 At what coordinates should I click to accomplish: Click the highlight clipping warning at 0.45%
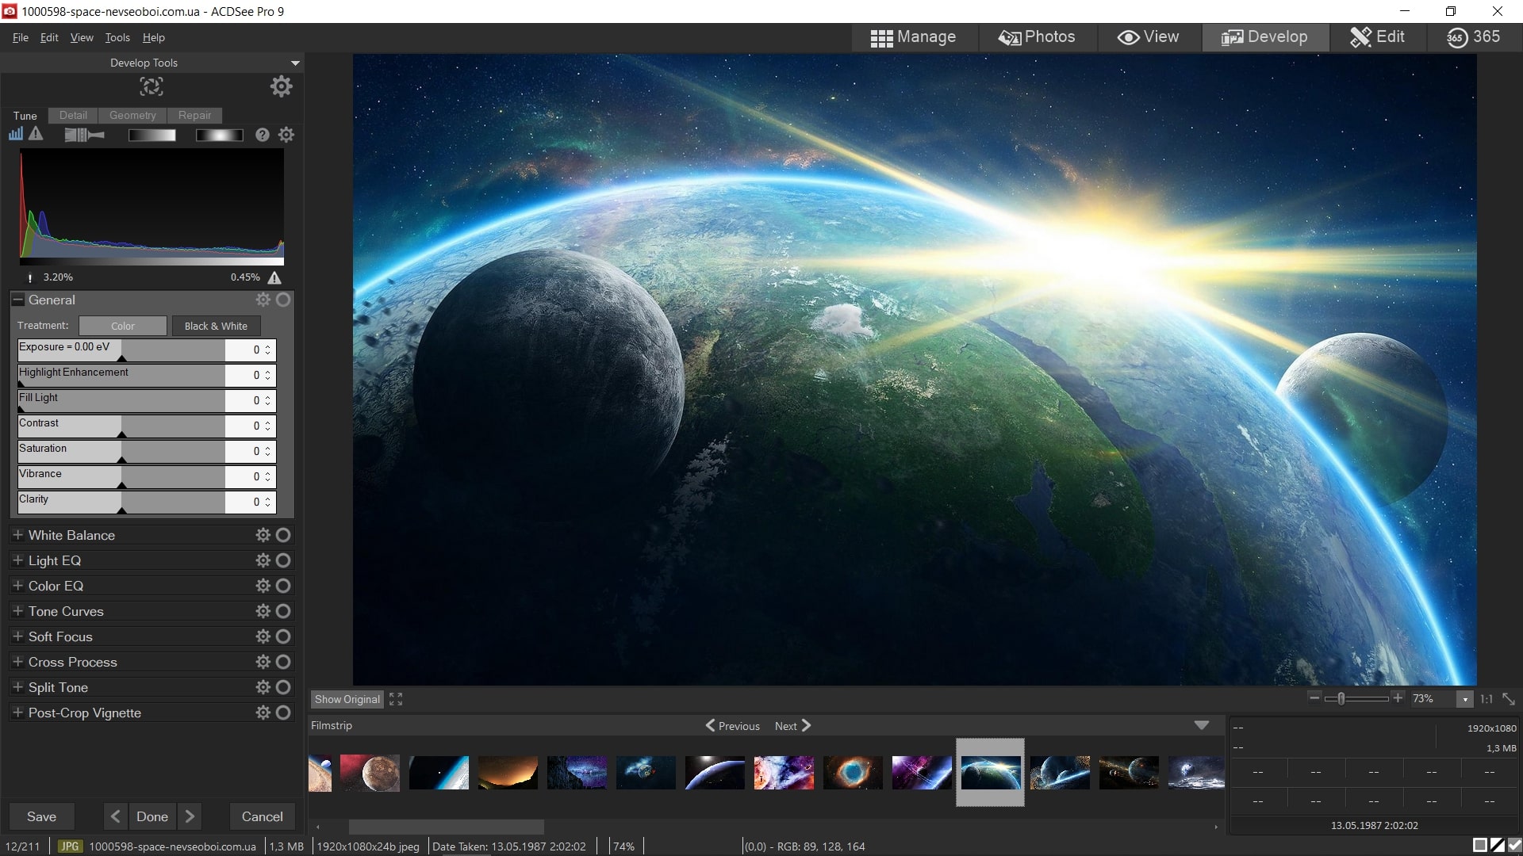point(274,277)
